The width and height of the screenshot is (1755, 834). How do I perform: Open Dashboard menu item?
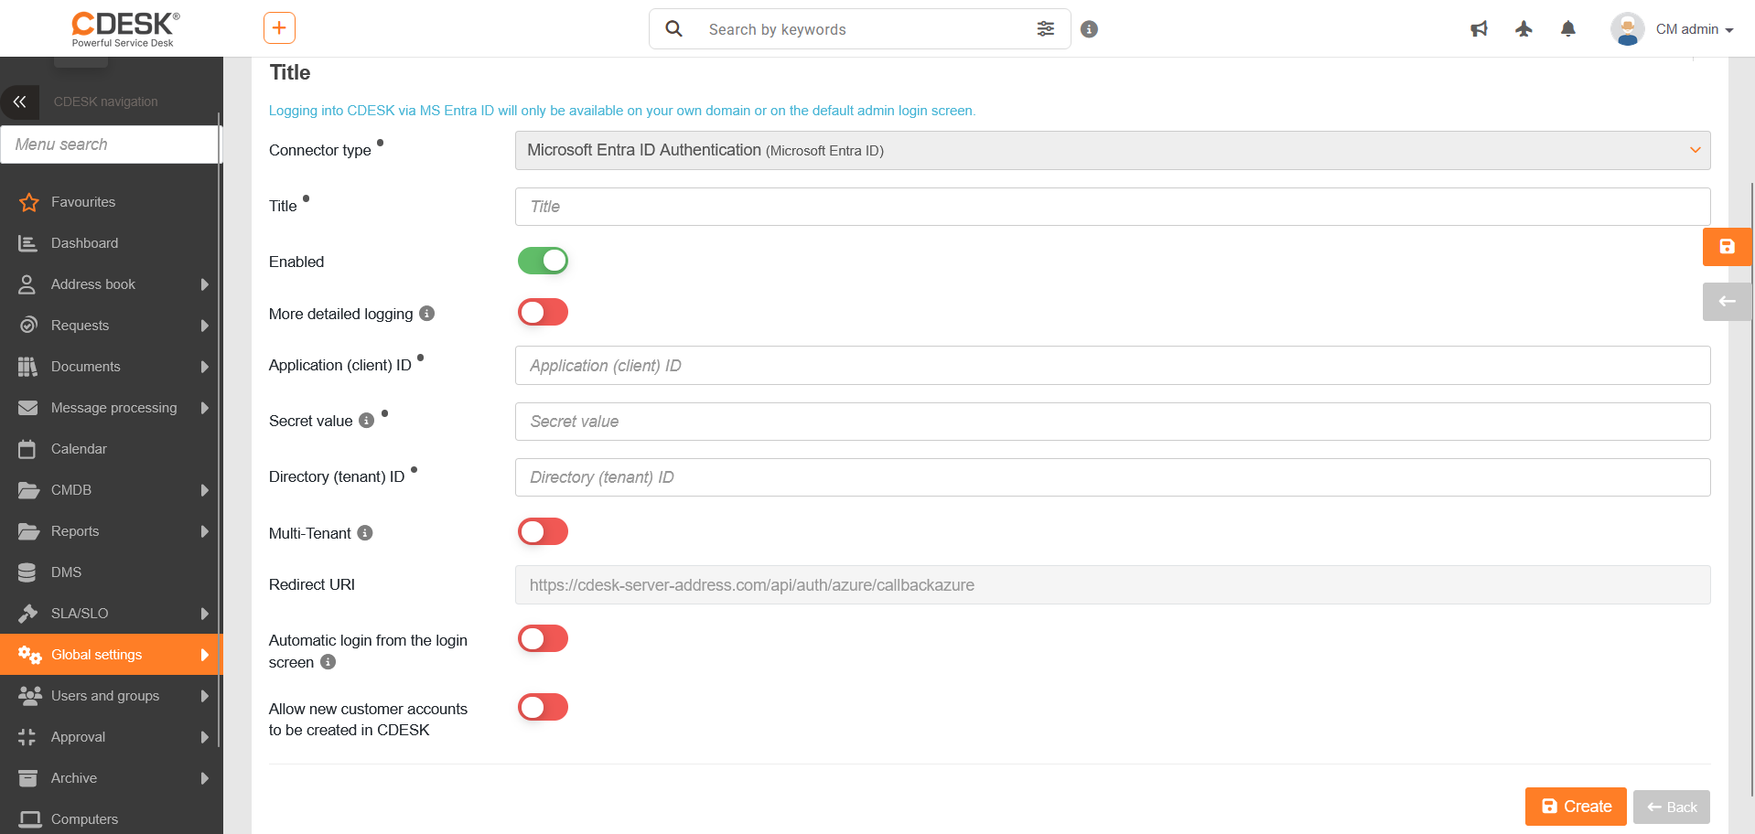tap(110, 243)
